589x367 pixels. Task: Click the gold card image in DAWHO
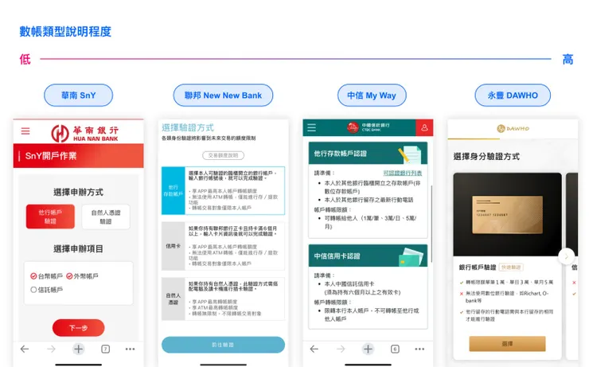click(x=507, y=214)
